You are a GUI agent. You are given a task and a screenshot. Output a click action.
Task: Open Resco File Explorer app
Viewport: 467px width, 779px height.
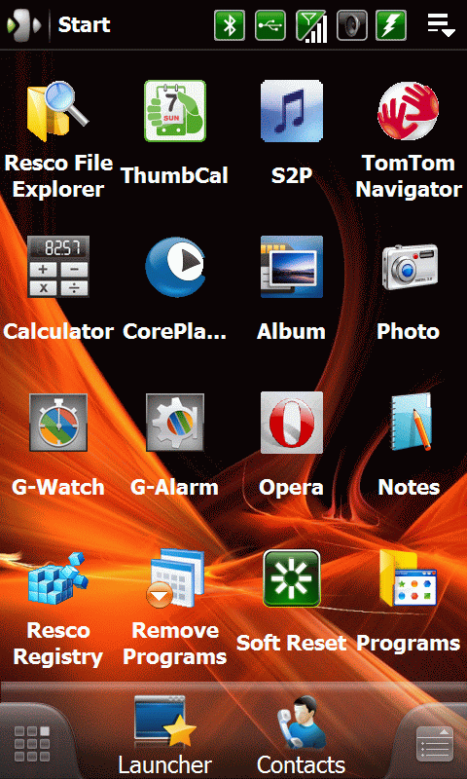pyautogui.click(x=57, y=111)
